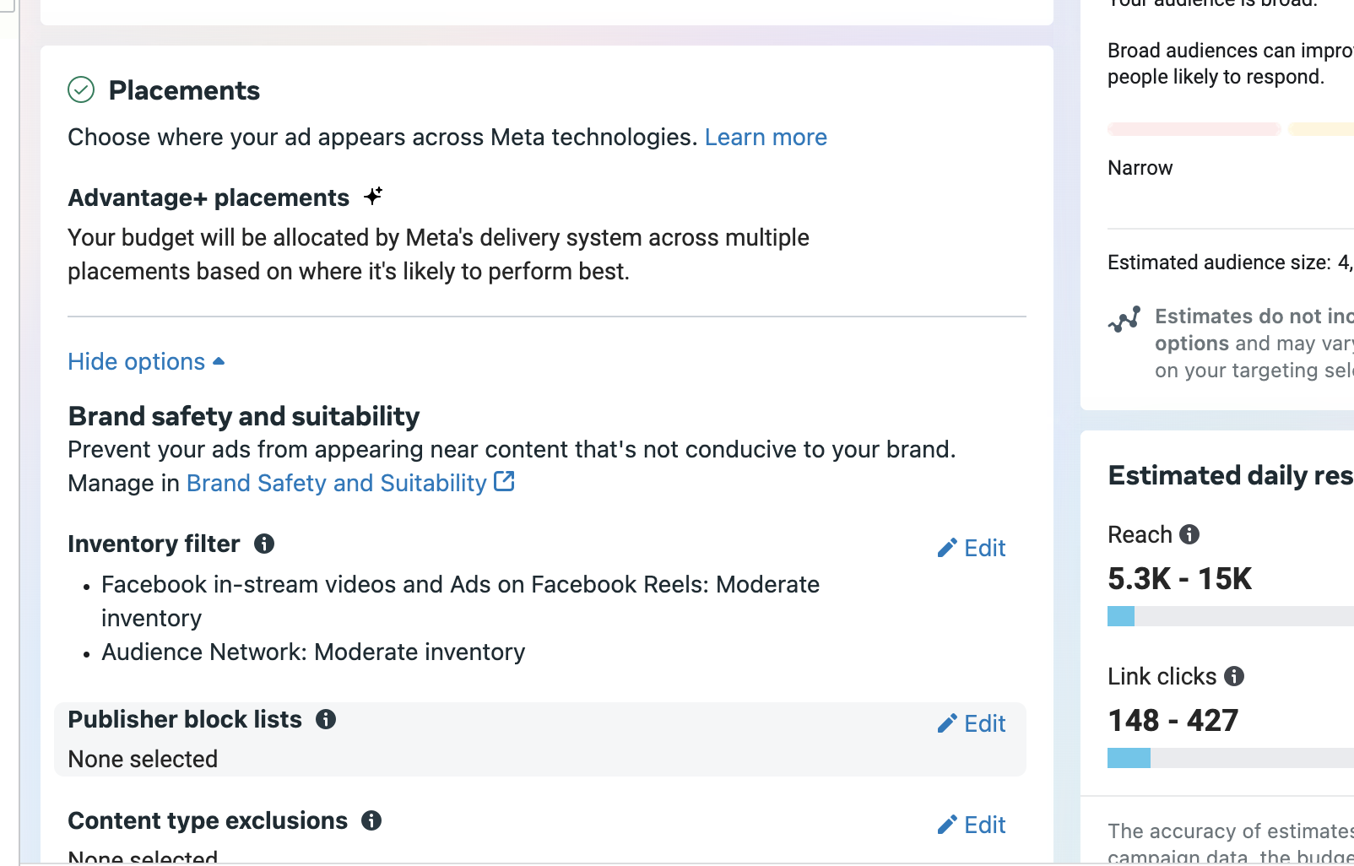Click the sparkle icon next to Advantage+ placements
The width and height of the screenshot is (1354, 866).
[373, 196]
